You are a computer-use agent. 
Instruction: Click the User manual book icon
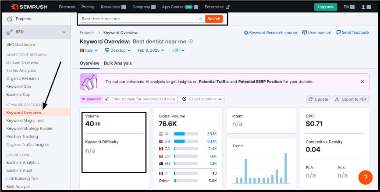pos(305,32)
